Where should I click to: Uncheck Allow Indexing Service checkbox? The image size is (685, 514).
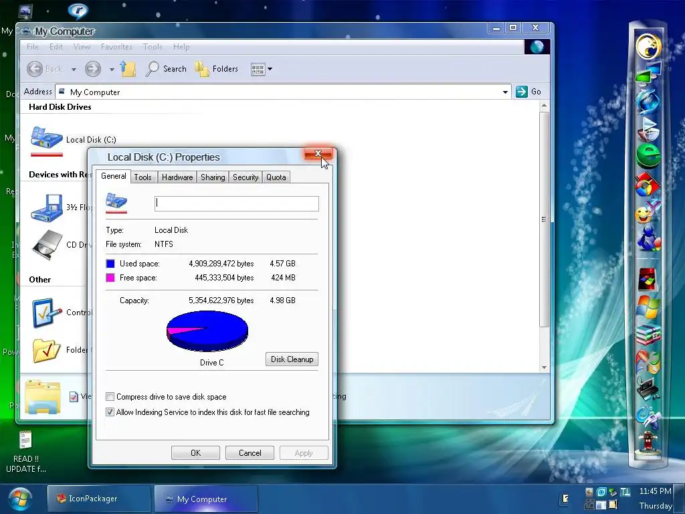tap(110, 412)
